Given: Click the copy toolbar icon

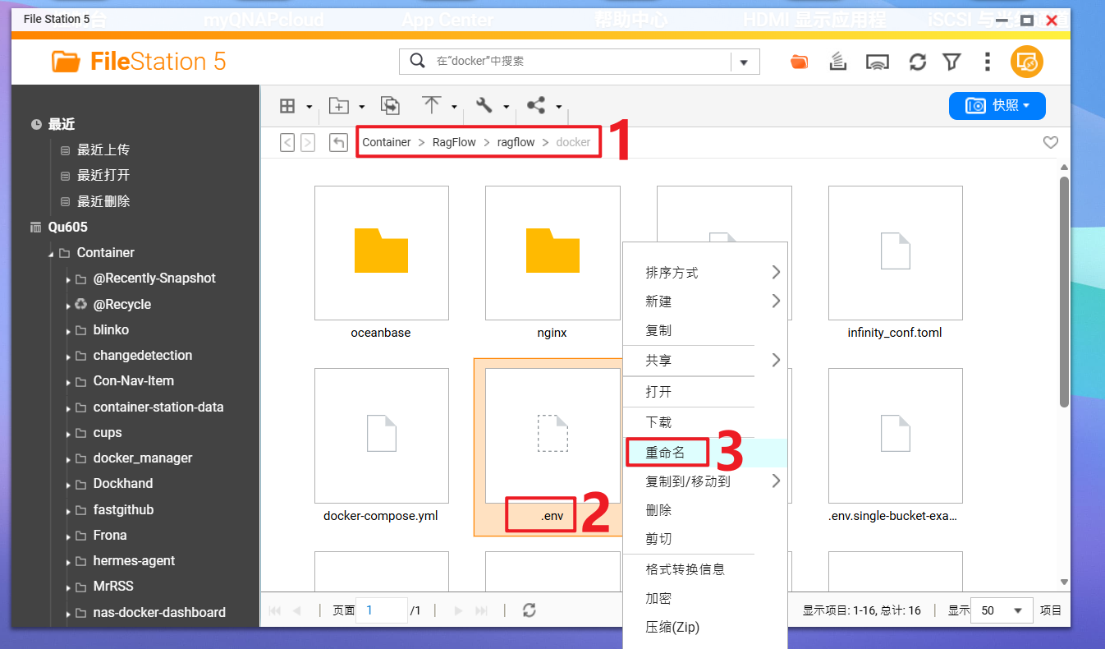Looking at the screenshot, I should 390,106.
